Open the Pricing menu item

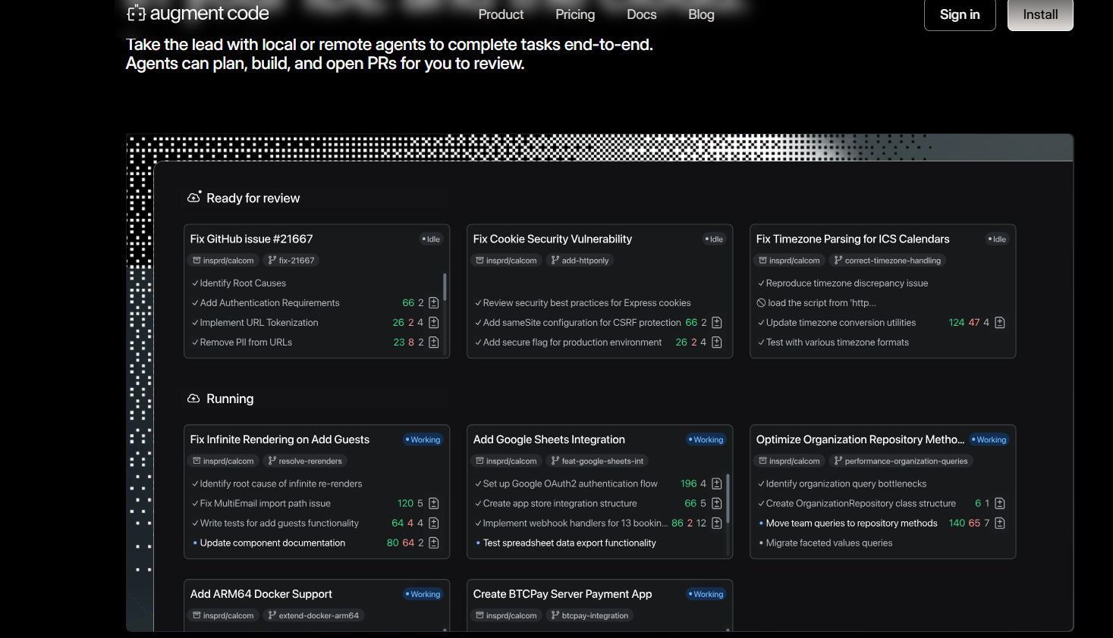click(x=575, y=14)
